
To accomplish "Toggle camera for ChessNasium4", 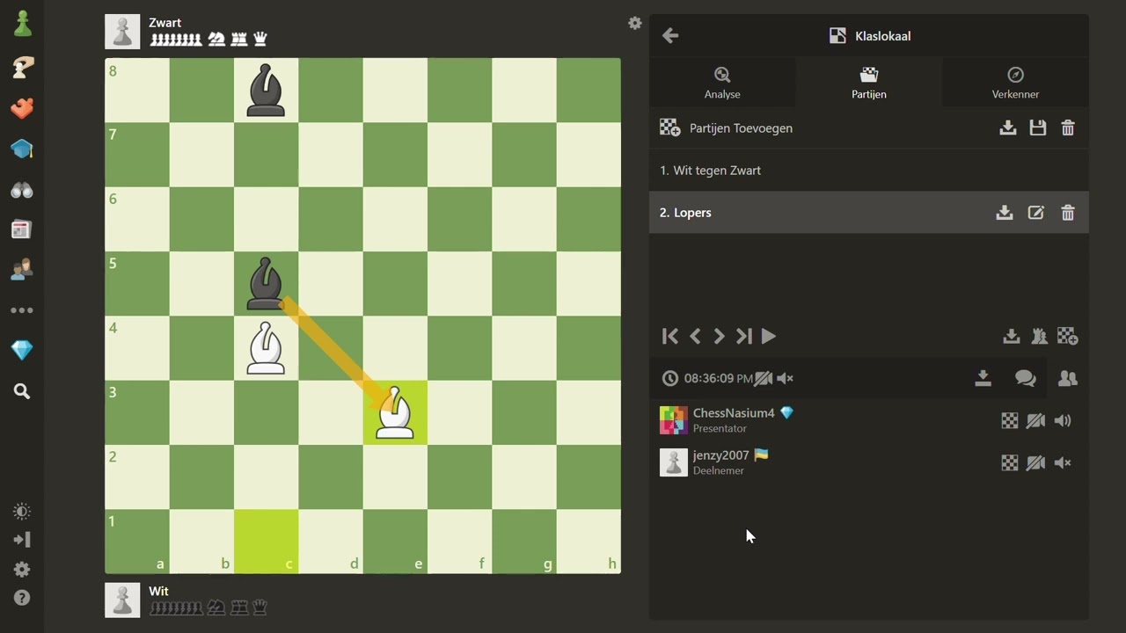I will (x=1036, y=421).
